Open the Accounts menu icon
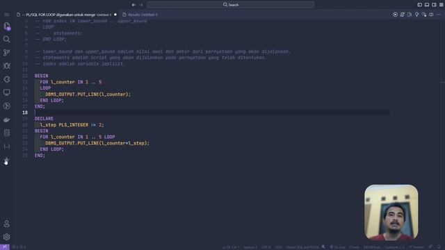Image resolution: width=445 pixels, height=250 pixels. click(6, 224)
